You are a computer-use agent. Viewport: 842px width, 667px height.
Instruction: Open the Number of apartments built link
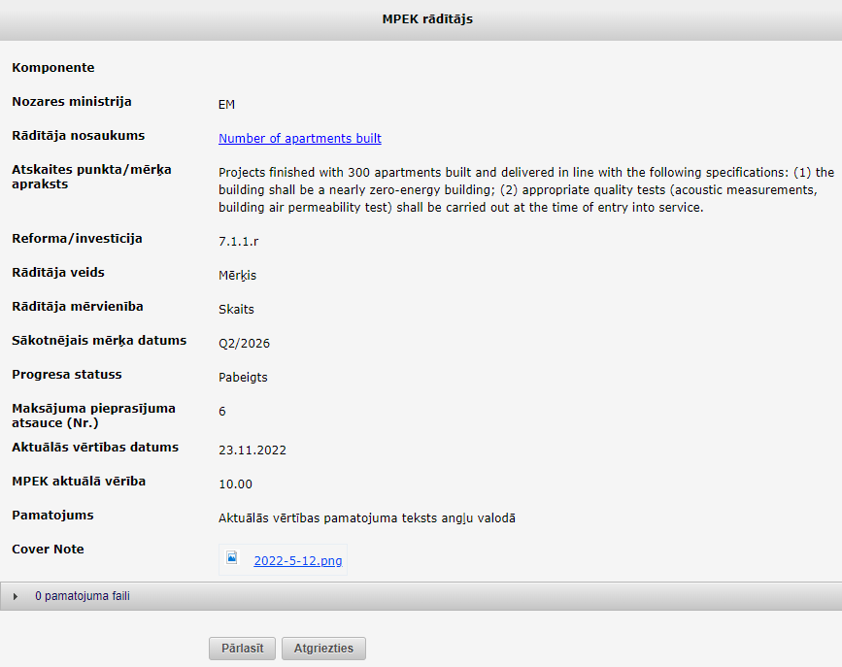[x=300, y=139]
